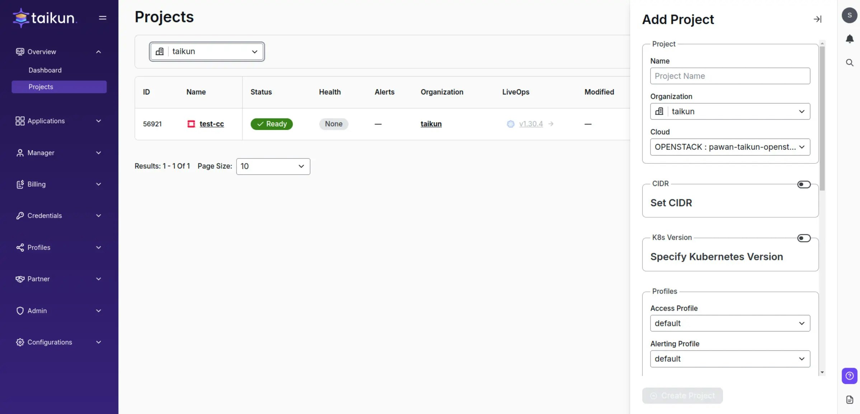Open Cloud credential dropdown
Image resolution: width=860 pixels, height=414 pixels.
pyautogui.click(x=730, y=147)
